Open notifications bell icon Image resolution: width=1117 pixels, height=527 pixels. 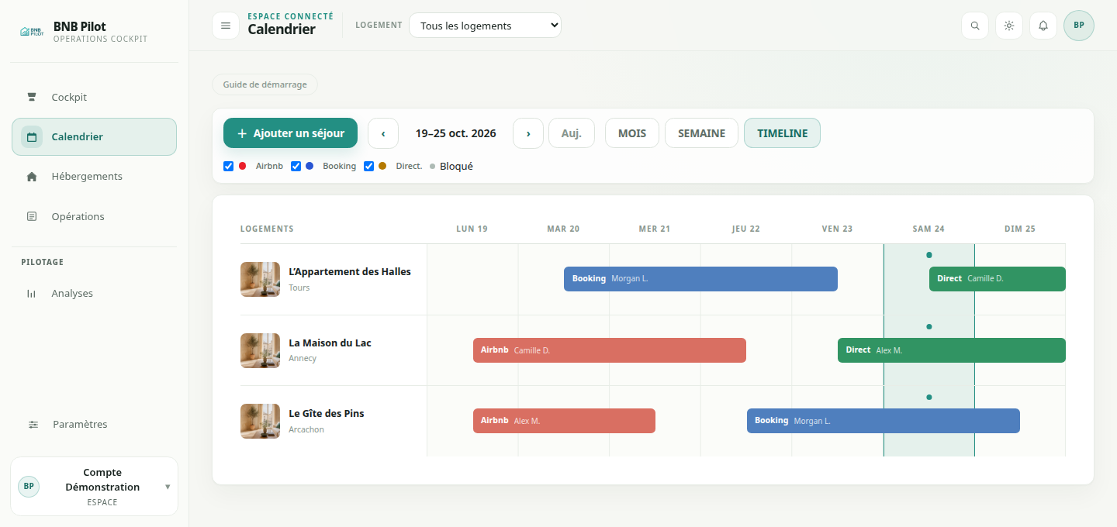pyautogui.click(x=1043, y=26)
